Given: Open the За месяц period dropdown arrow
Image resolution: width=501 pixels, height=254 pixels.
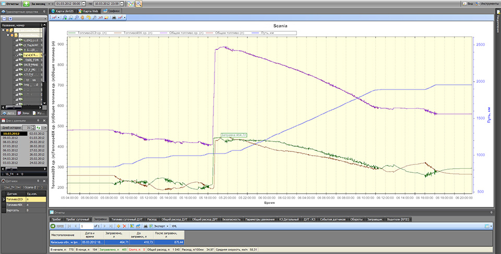Looking at the screenshot, I should click(x=49, y=4).
